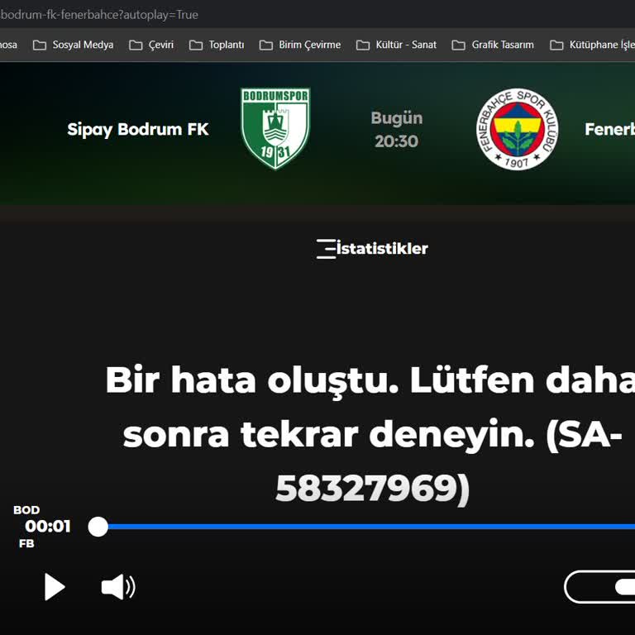The image size is (635, 635).
Task: Toggle the pill-shaped switch in the player bar
Action: click(x=599, y=587)
